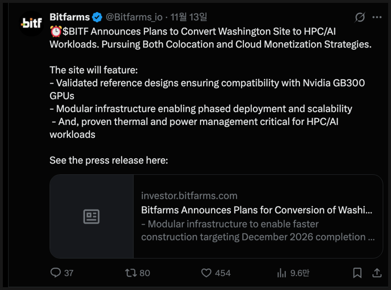Image resolution: width=391 pixels, height=290 pixels.
Task: Open the 11월 13일 timestamp link
Action: pos(189,17)
